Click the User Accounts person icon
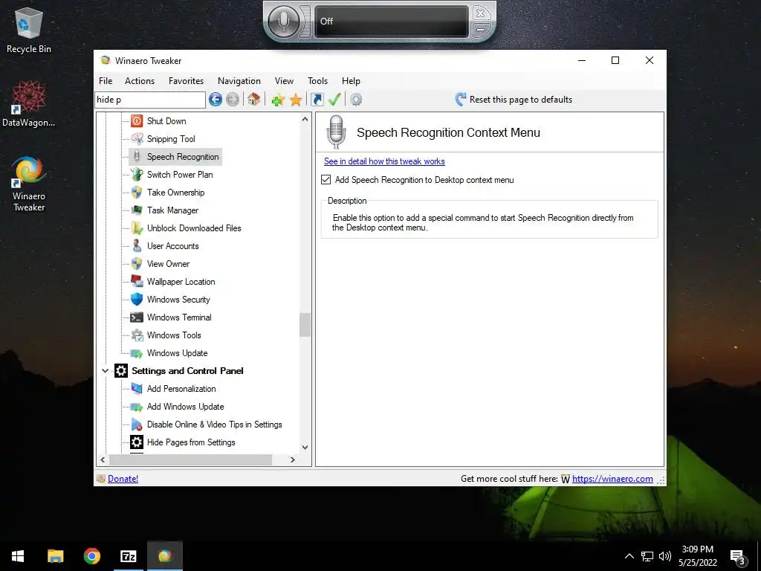This screenshot has height=571, width=761. [137, 245]
